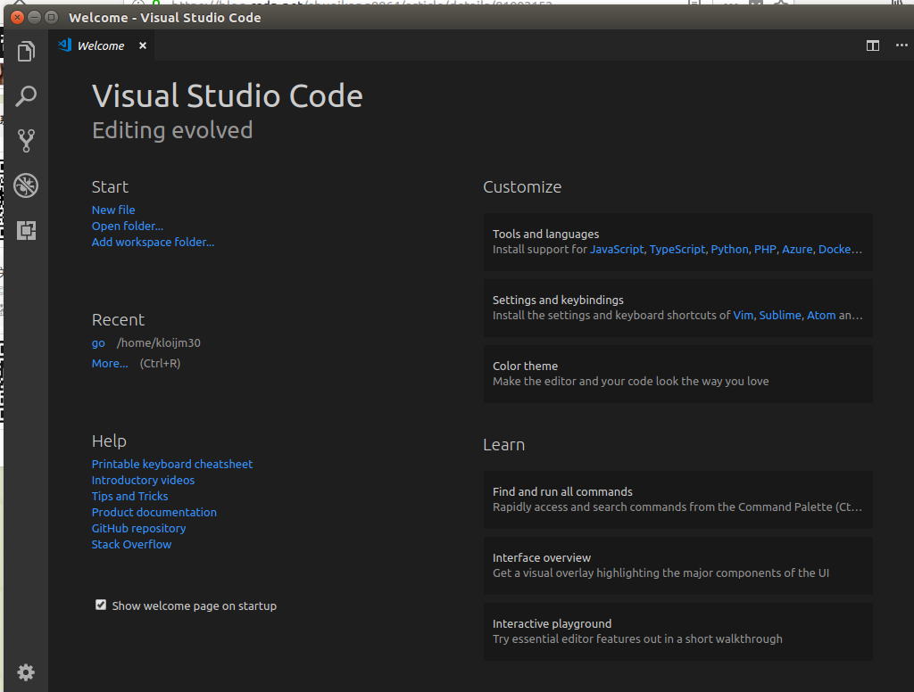Open the Explorer view in activity bar
The image size is (914, 692).
(26, 52)
